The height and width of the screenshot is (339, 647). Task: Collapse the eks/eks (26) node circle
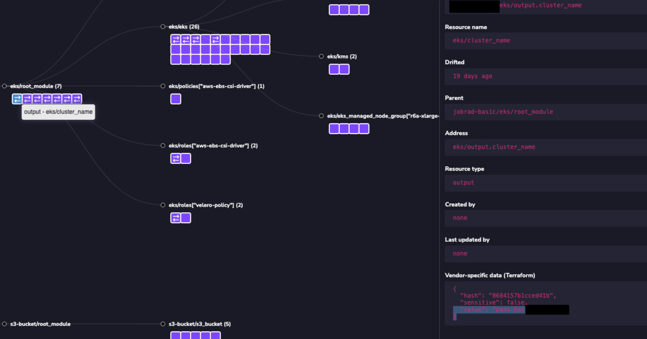coord(163,27)
